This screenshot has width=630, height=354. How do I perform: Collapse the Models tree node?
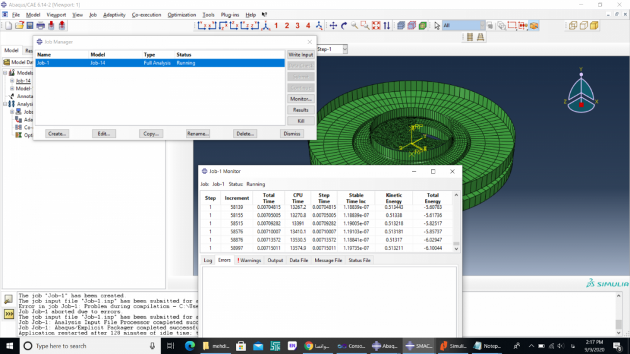pos(5,72)
